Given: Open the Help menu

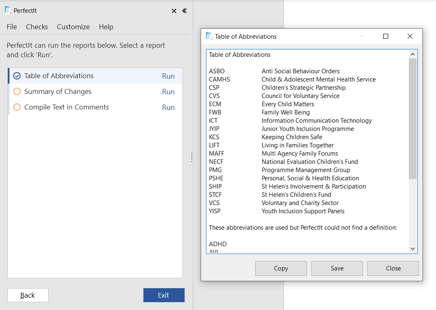Looking at the screenshot, I should click(x=106, y=27).
